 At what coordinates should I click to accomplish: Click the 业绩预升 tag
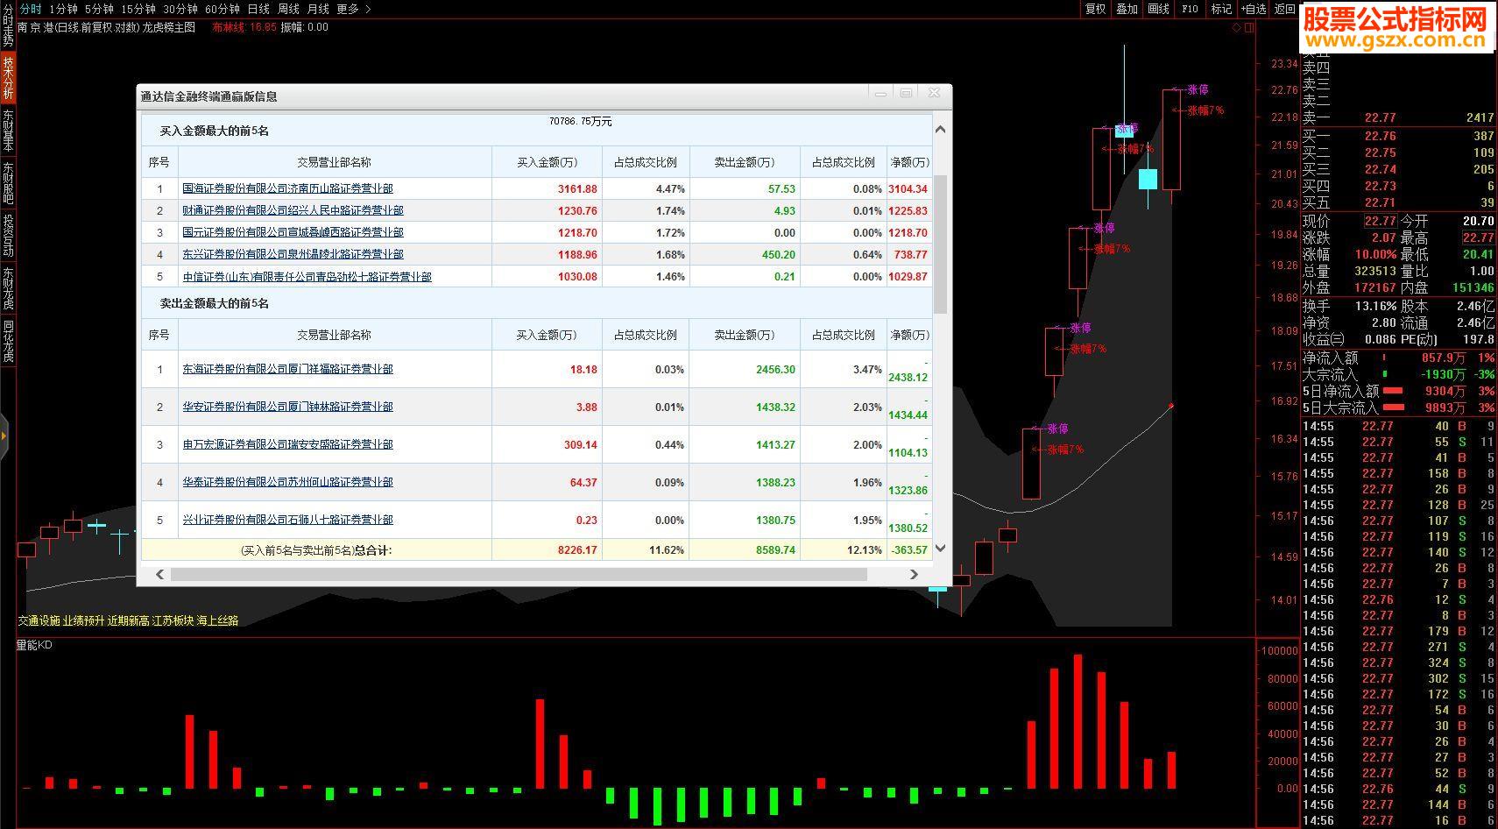[83, 620]
